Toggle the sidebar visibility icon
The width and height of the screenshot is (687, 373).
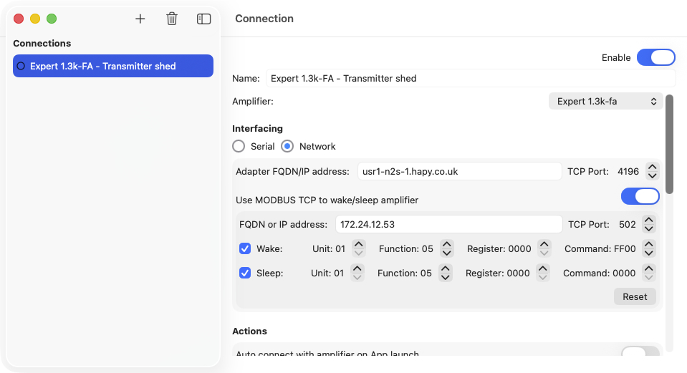[x=204, y=19]
